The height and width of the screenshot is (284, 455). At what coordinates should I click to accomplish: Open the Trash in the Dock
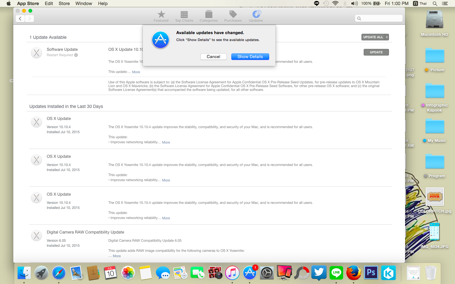[430, 273]
